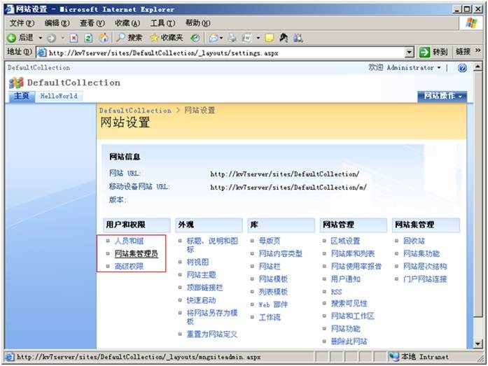
Task: Open the 快速启动 link
Action: [x=202, y=300]
